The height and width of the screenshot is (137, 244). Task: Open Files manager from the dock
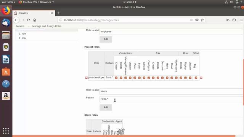pos(6,35)
